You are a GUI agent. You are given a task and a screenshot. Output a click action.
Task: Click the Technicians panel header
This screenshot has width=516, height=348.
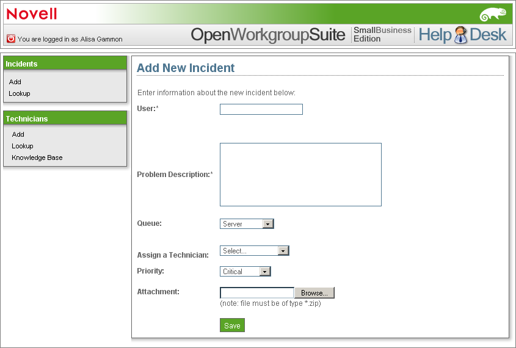65,118
